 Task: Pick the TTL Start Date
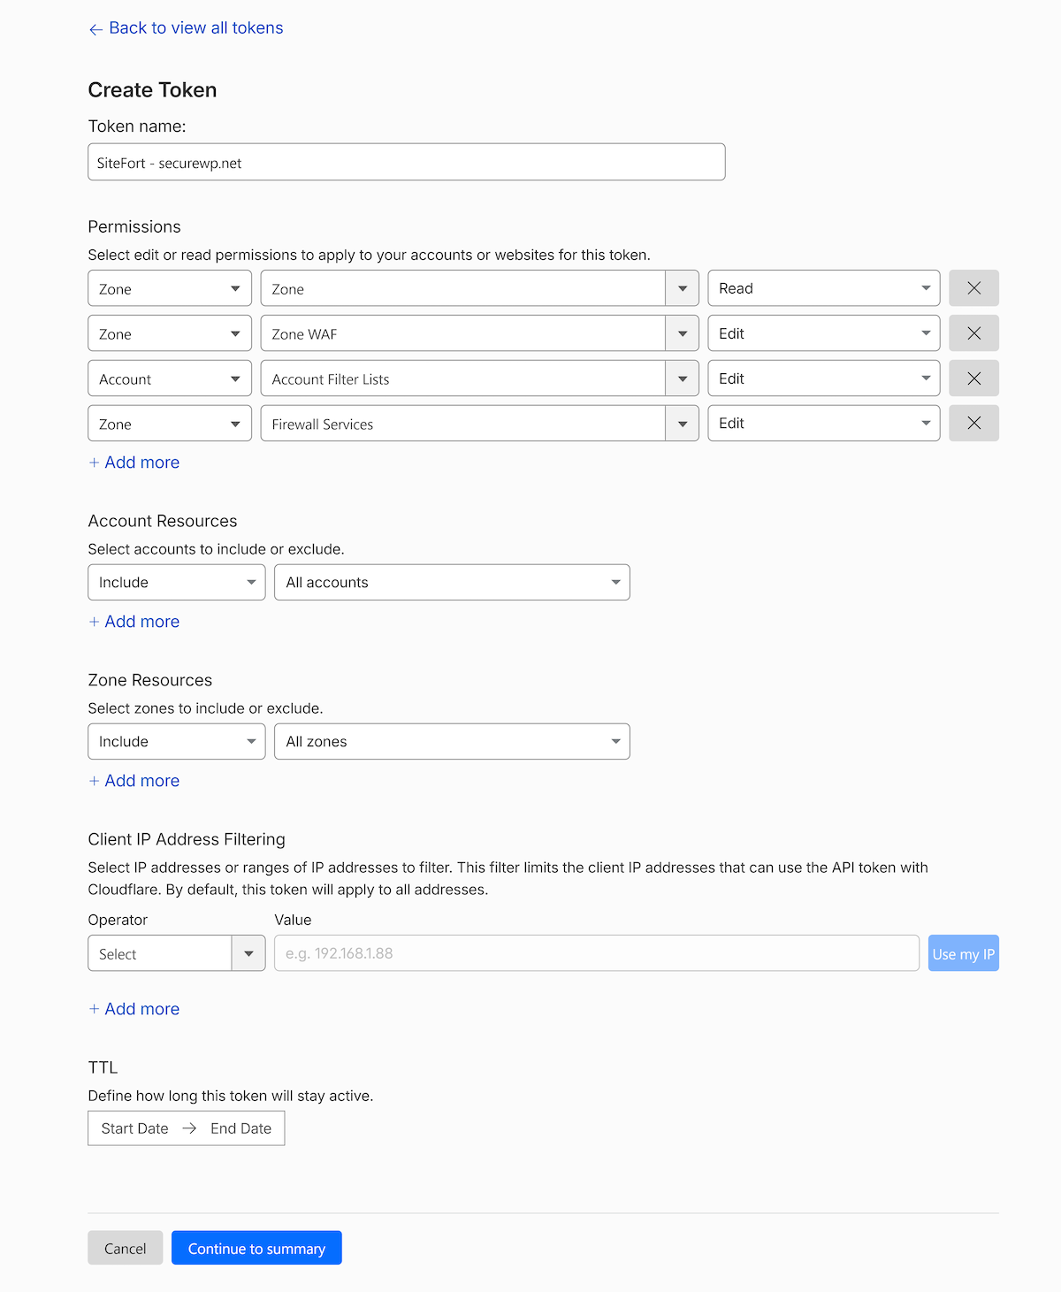pyautogui.click(x=134, y=1128)
